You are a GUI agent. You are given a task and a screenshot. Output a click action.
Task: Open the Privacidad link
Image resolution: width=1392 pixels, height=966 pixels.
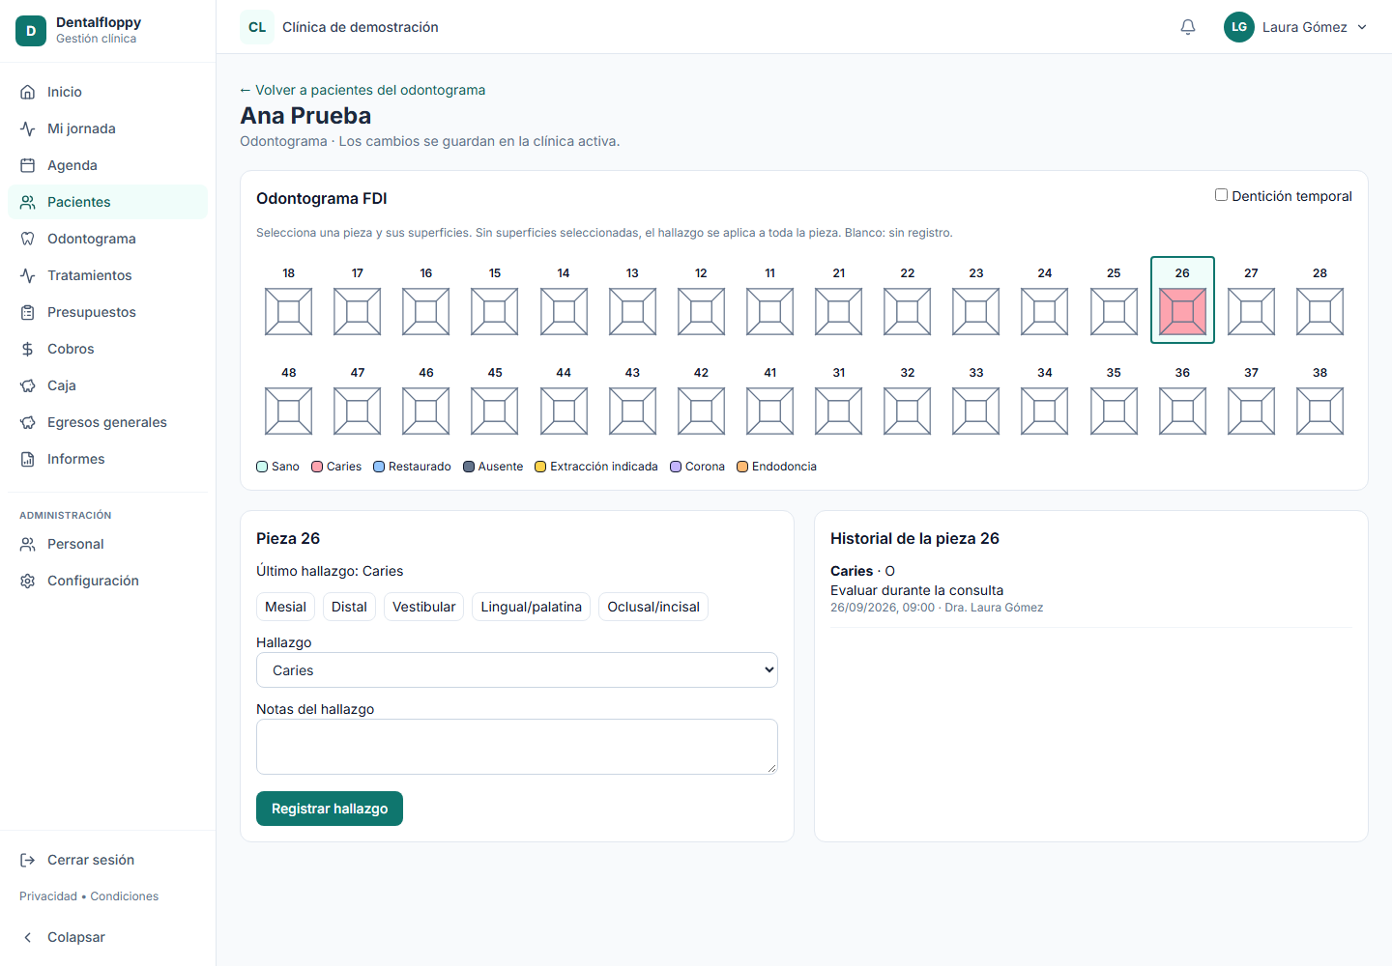pyautogui.click(x=48, y=896)
